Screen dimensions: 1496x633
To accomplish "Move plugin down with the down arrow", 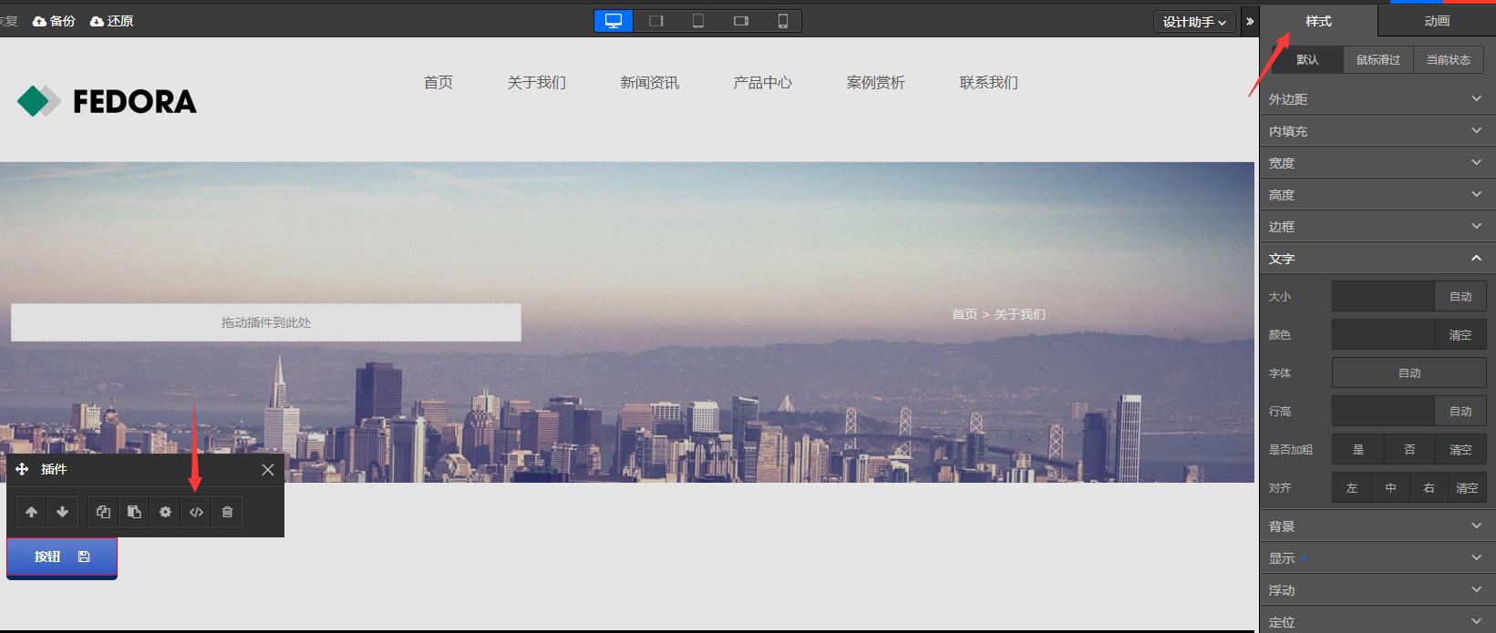I will coord(62,512).
